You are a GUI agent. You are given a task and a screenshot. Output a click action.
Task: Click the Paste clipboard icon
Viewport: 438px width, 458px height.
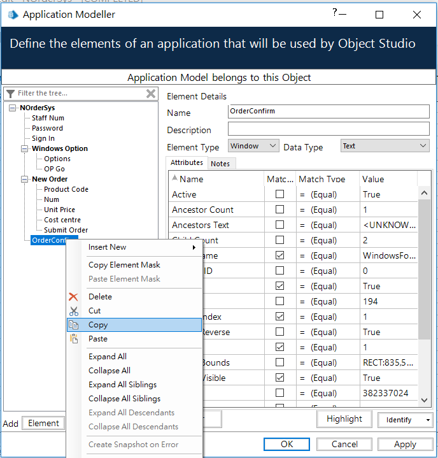[74, 338]
